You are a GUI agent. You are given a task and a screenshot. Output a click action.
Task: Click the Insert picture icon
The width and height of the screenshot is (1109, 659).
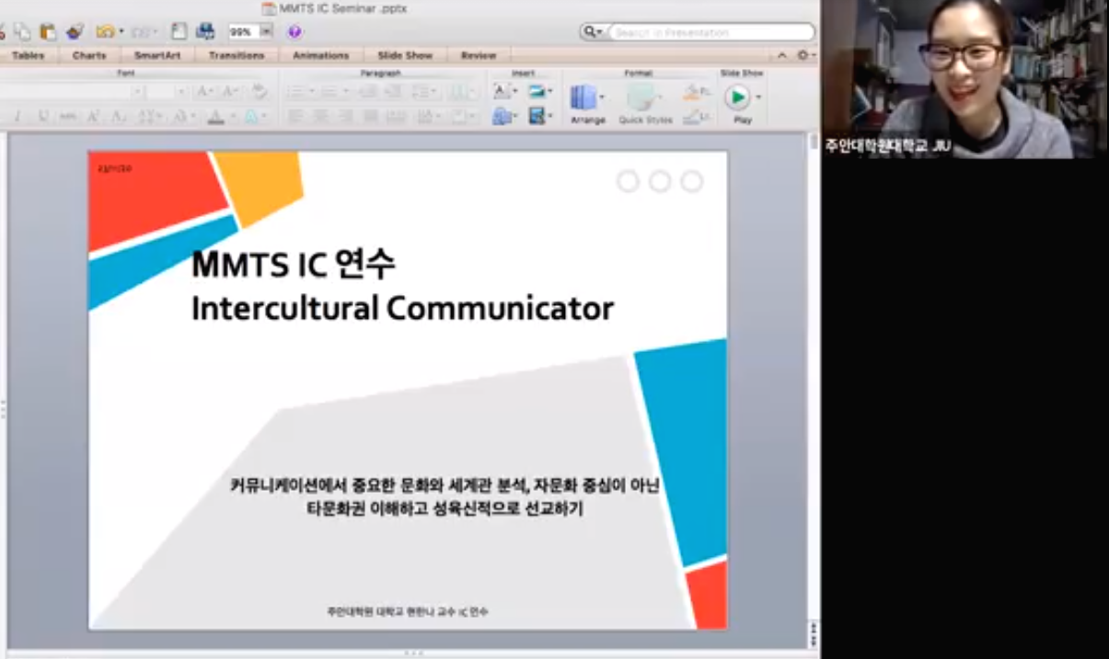coord(537,91)
